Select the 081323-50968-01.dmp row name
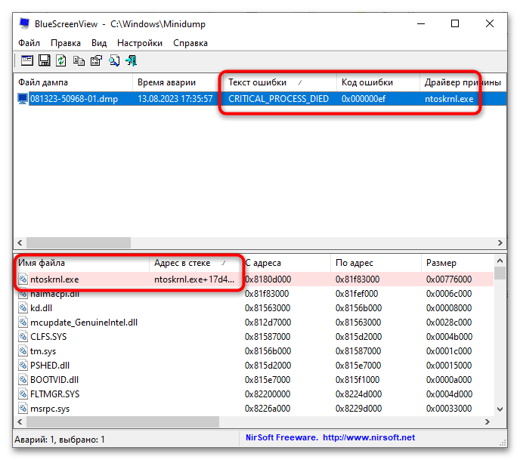The width and height of the screenshot is (520, 460). coord(74,99)
